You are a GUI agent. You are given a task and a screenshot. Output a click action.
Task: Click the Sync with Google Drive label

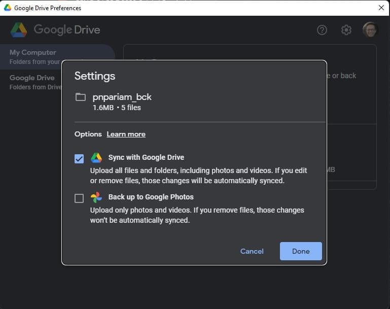146,157
